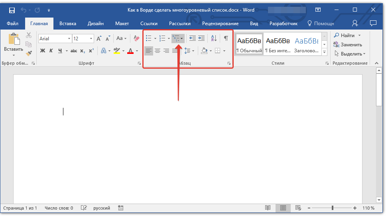This screenshot has width=386, height=216.
Task: Click the shading paint bucket icon
Action: pos(204,51)
